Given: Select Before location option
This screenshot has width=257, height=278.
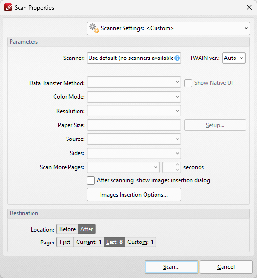Looking at the screenshot, I should pos(67,229).
